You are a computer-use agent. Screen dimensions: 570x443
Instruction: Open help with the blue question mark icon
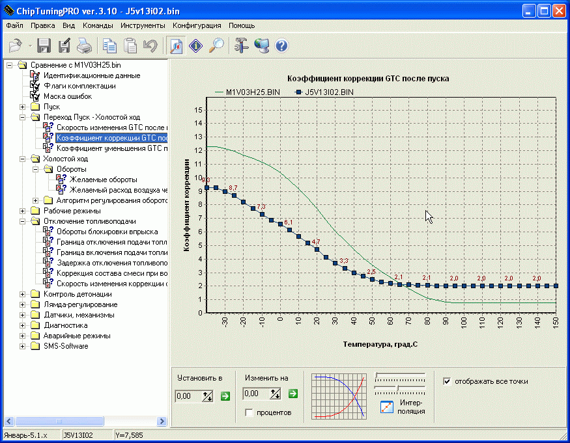click(x=281, y=46)
